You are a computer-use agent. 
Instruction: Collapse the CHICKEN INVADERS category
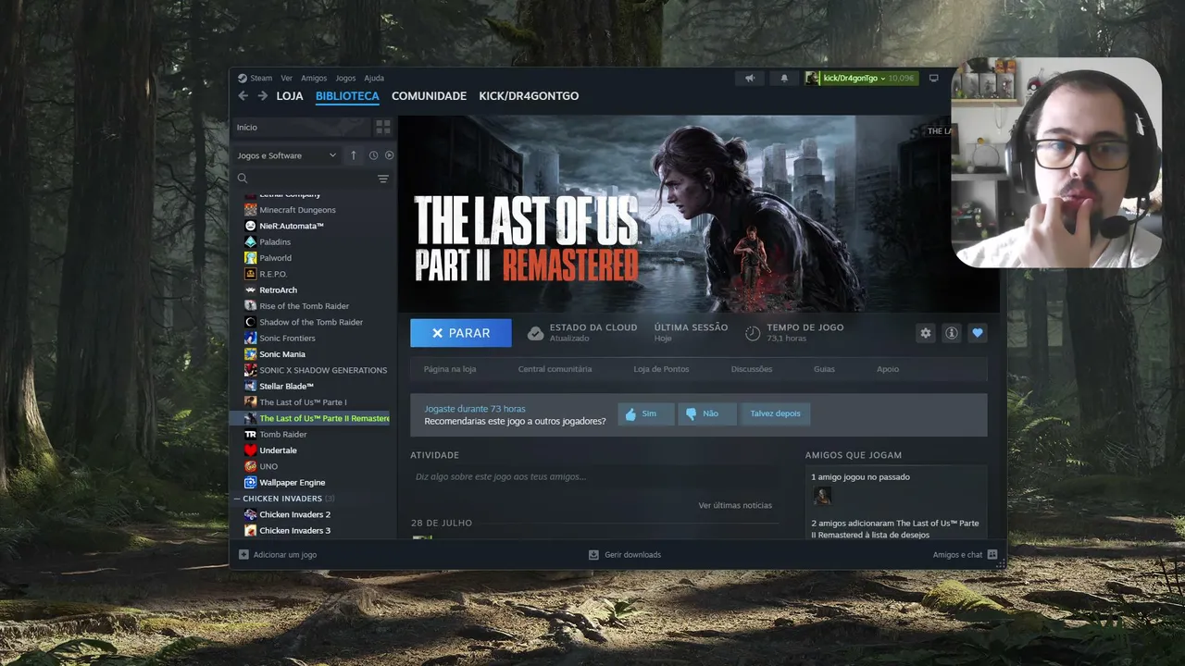click(x=237, y=499)
